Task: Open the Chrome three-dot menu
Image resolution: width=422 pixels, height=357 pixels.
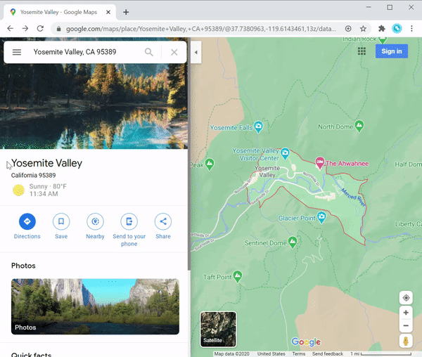Action: coord(411,29)
